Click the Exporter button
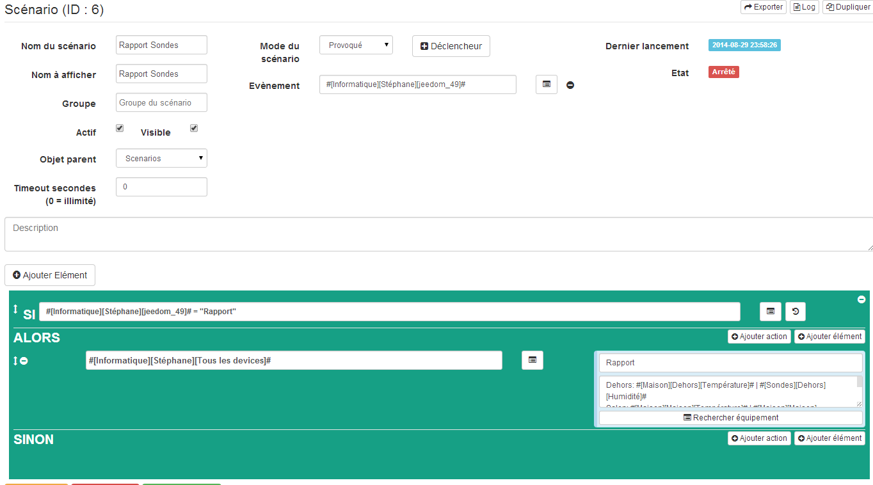 (x=764, y=7)
